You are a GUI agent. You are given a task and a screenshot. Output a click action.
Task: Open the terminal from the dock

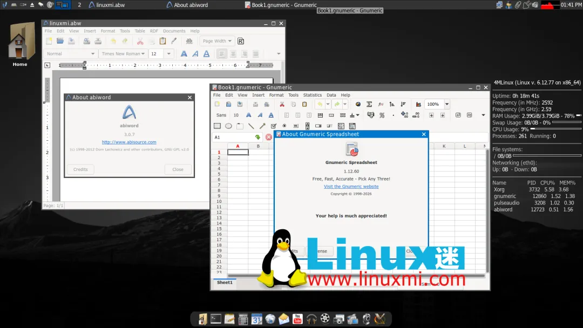(x=215, y=319)
